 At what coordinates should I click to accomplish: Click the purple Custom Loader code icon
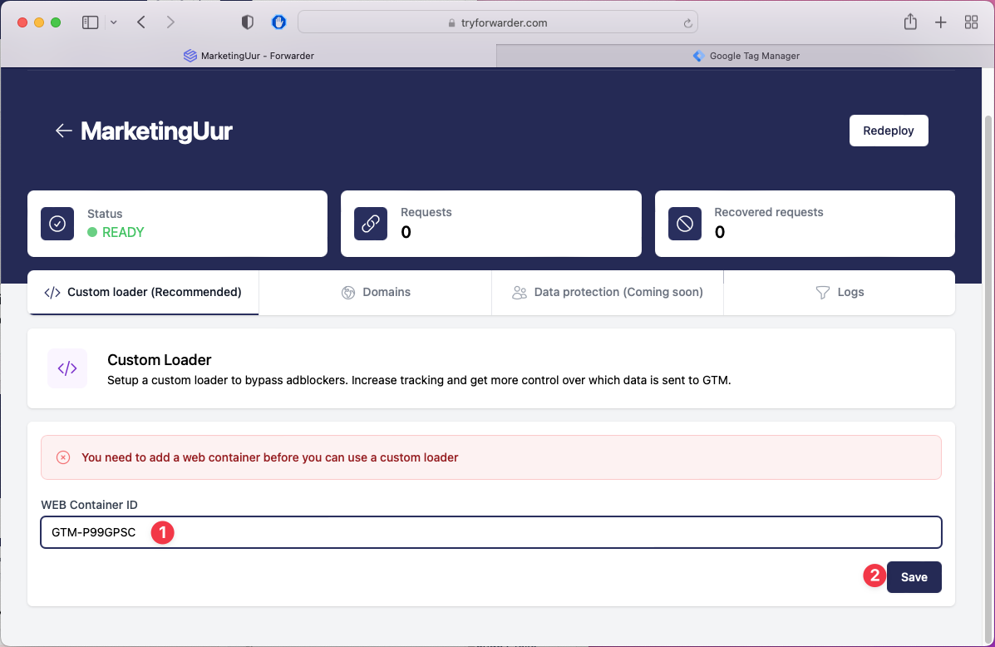click(67, 368)
